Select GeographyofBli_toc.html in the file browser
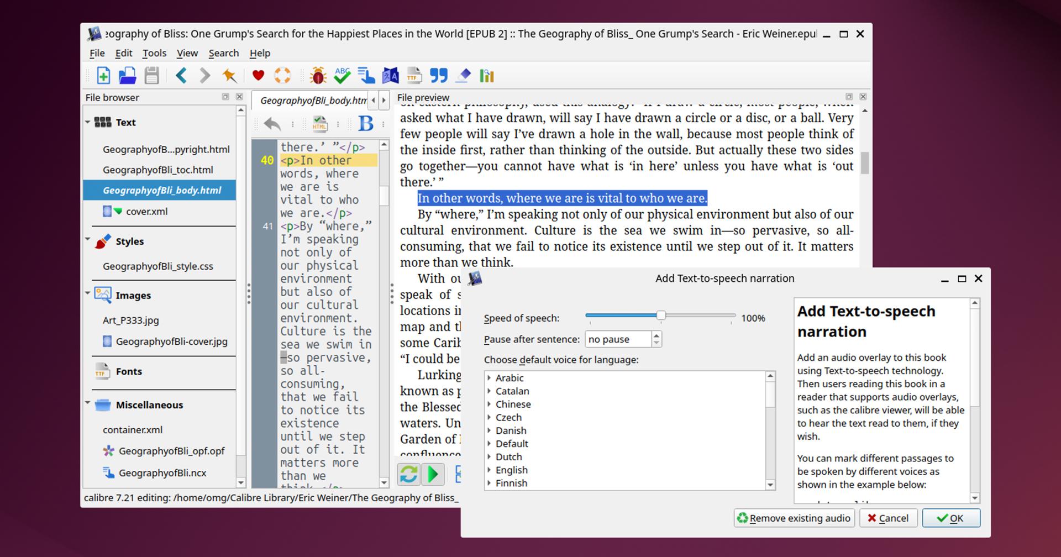 pos(157,170)
